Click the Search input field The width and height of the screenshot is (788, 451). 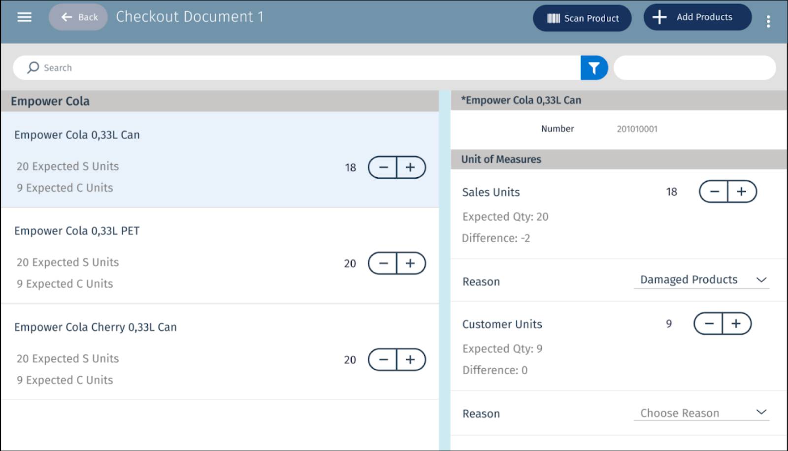(296, 67)
